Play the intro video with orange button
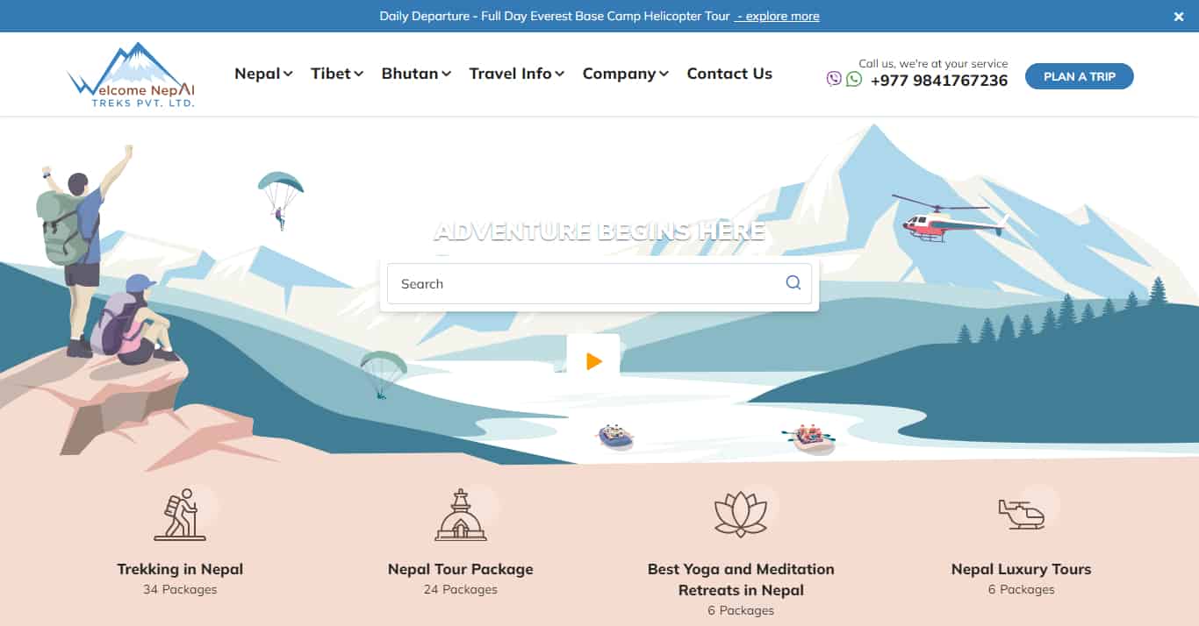The width and height of the screenshot is (1199, 626). coord(593,360)
